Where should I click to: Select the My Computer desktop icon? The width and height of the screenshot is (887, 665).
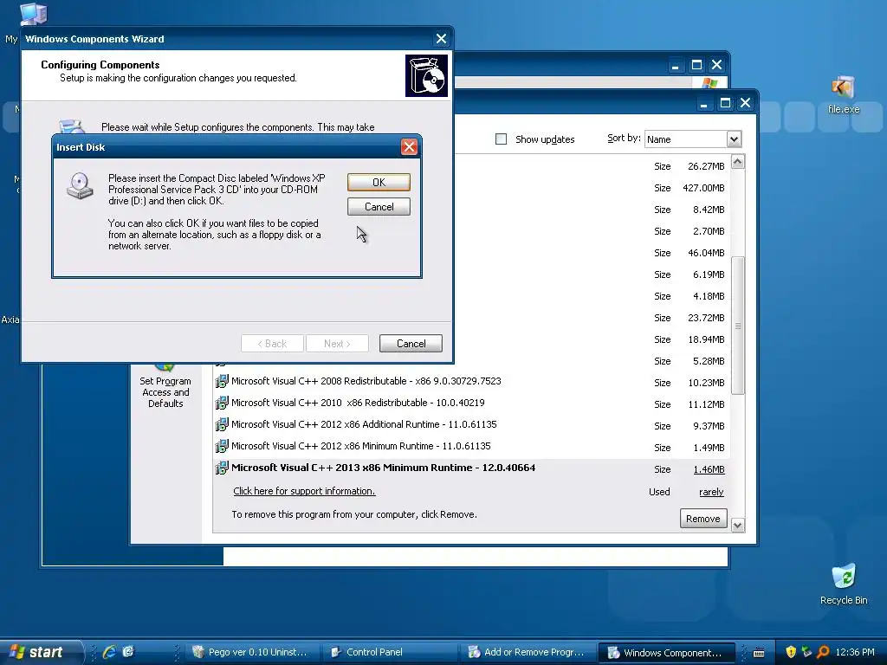click(x=32, y=14)
